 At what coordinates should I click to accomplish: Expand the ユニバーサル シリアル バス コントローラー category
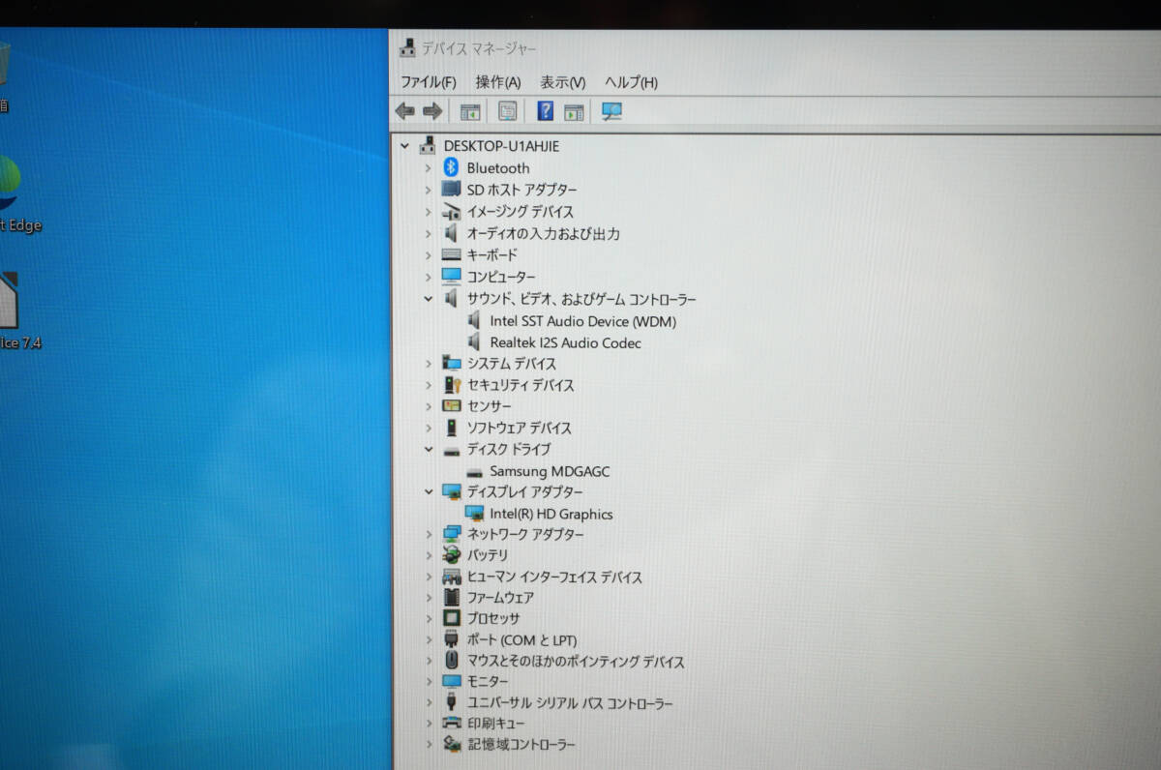tap(428, 703)
